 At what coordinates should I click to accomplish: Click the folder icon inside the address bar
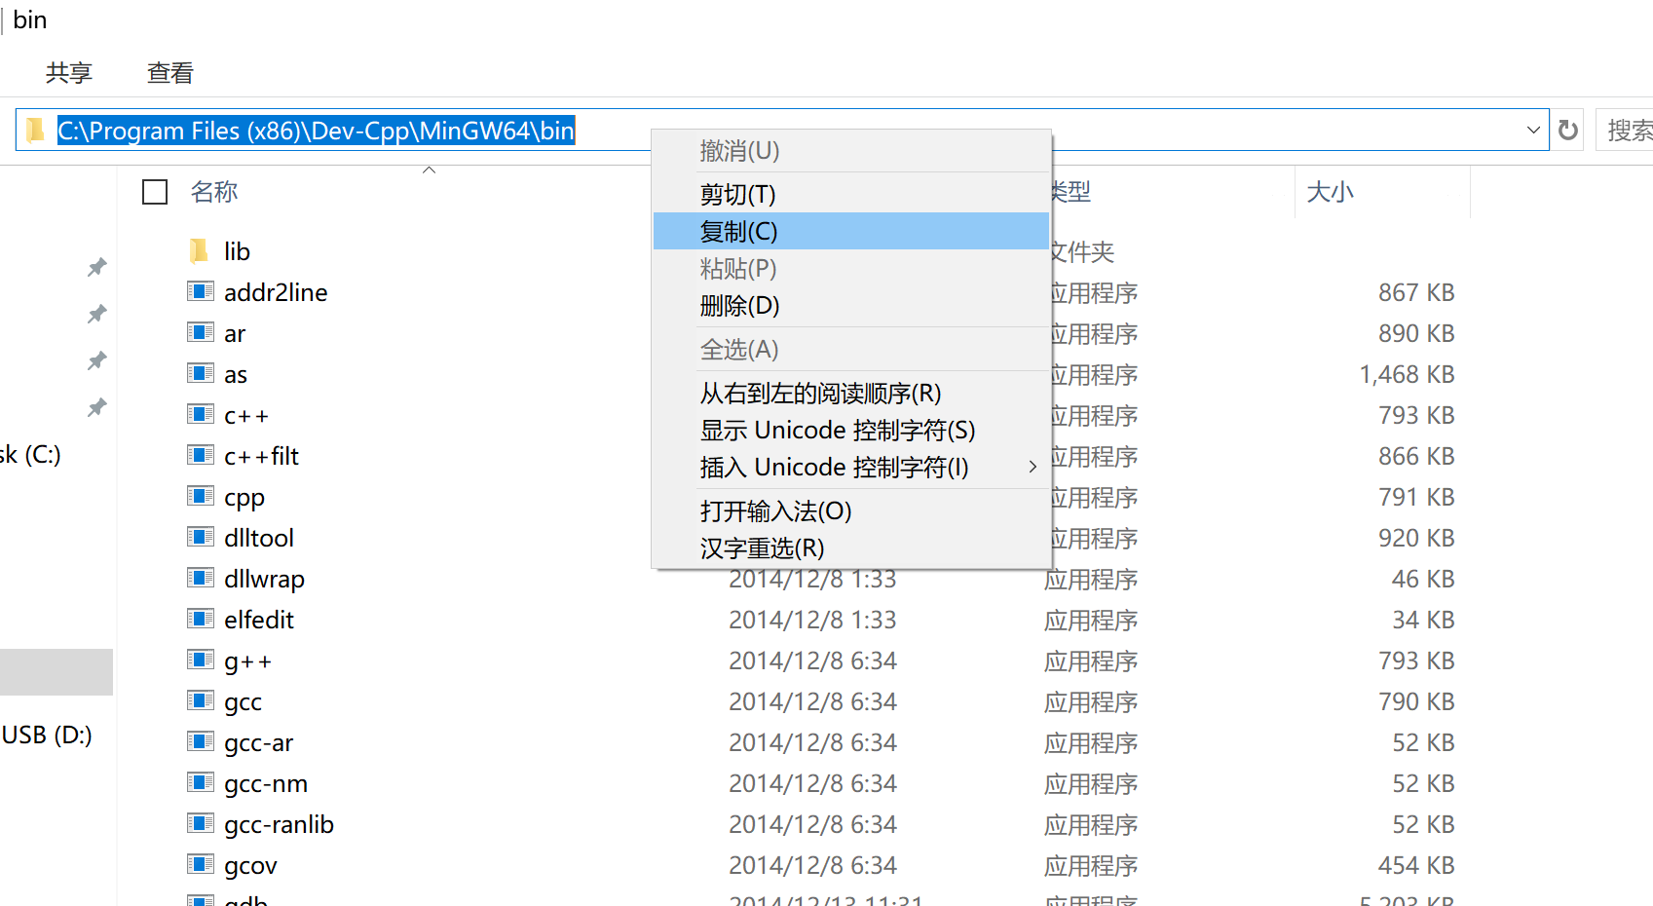[35, 130]
